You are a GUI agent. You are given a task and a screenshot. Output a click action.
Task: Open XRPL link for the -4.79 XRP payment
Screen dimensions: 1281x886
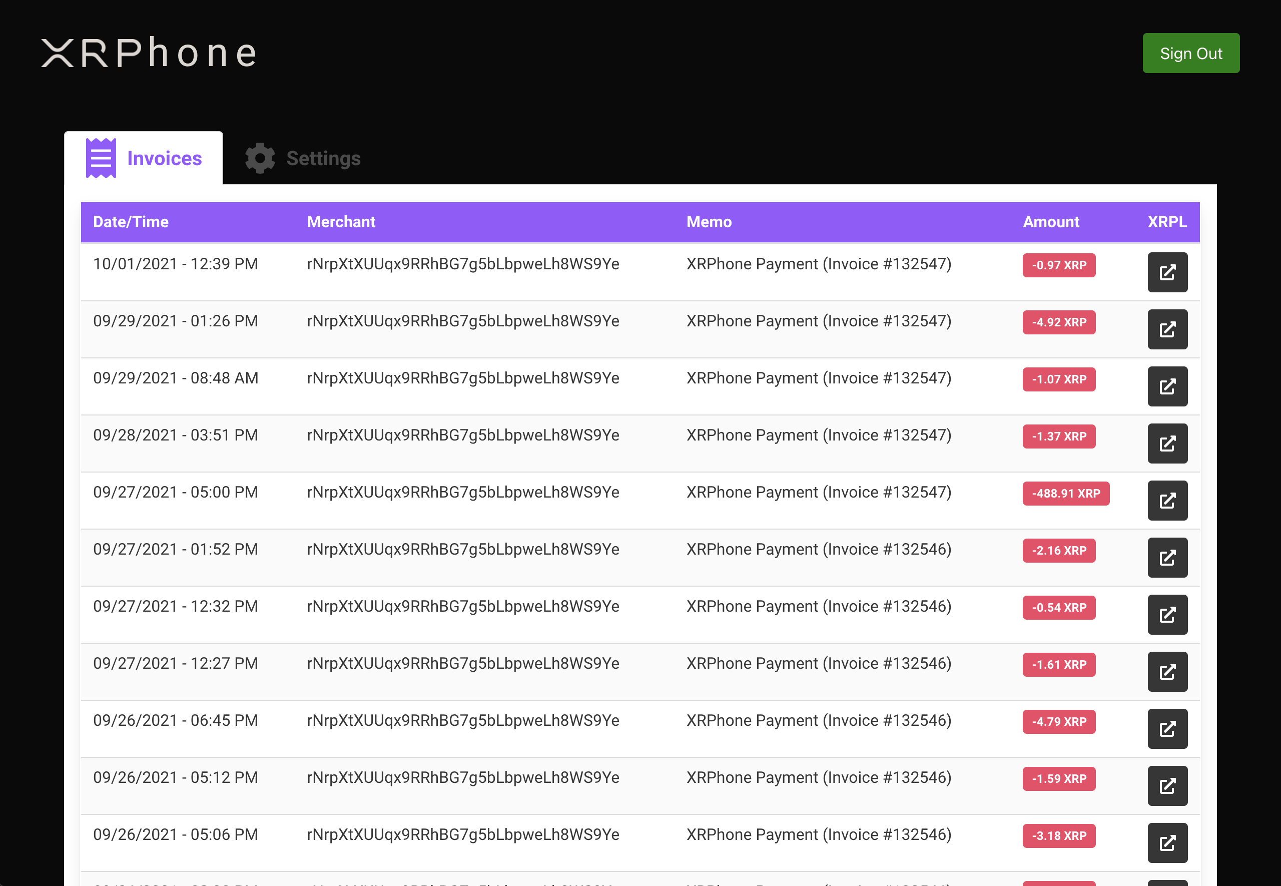click(1167, 729)
